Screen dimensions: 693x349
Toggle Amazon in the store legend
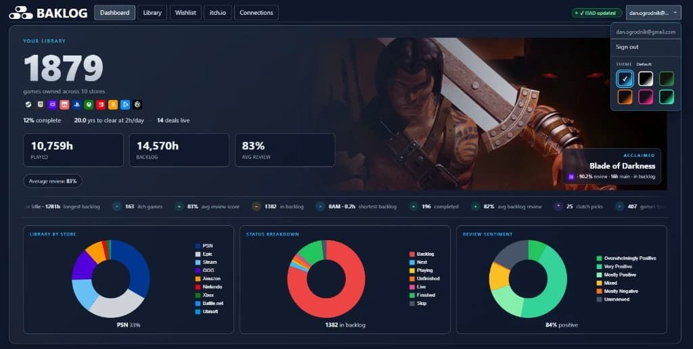[x=208, y=279]
